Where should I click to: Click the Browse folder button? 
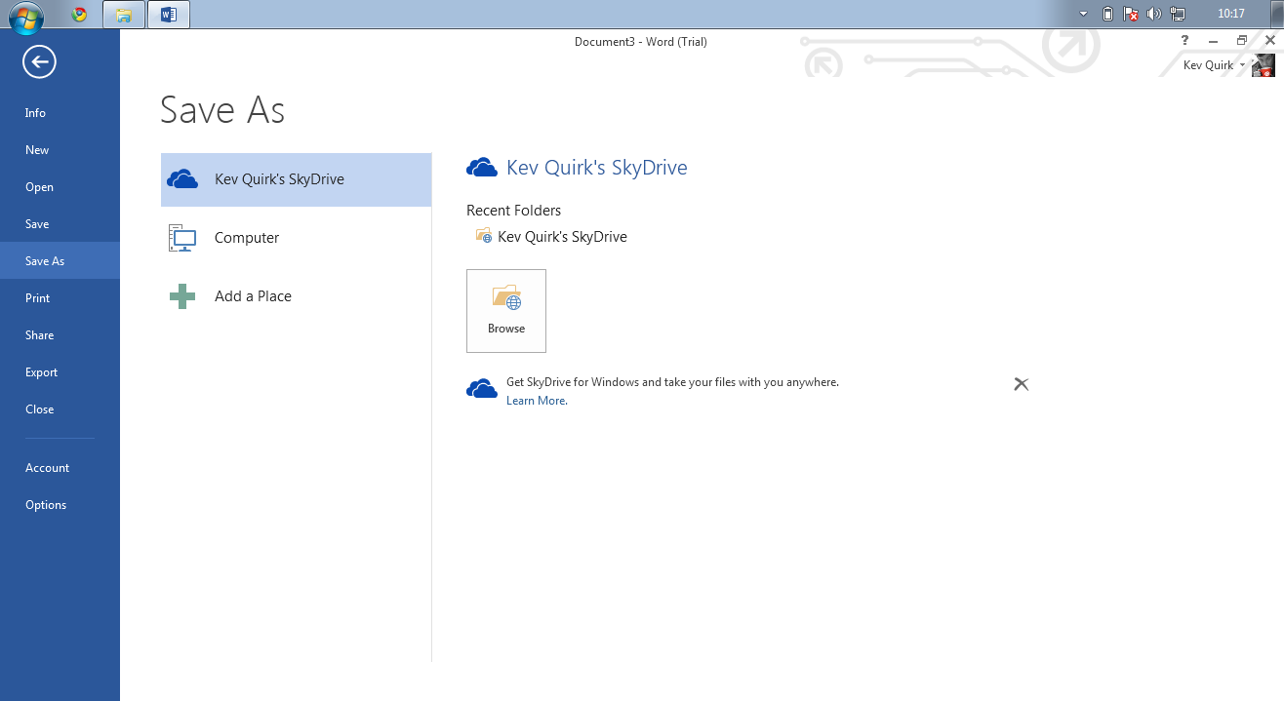(505, 311)
